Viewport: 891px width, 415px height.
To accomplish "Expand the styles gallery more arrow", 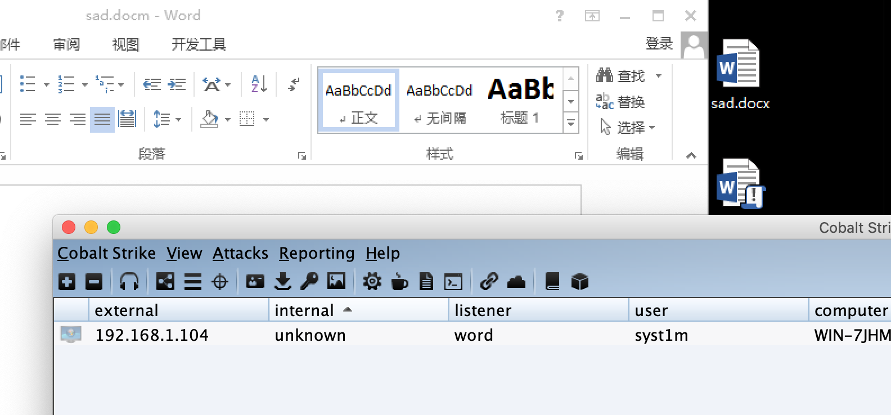I will coord(571,123).
